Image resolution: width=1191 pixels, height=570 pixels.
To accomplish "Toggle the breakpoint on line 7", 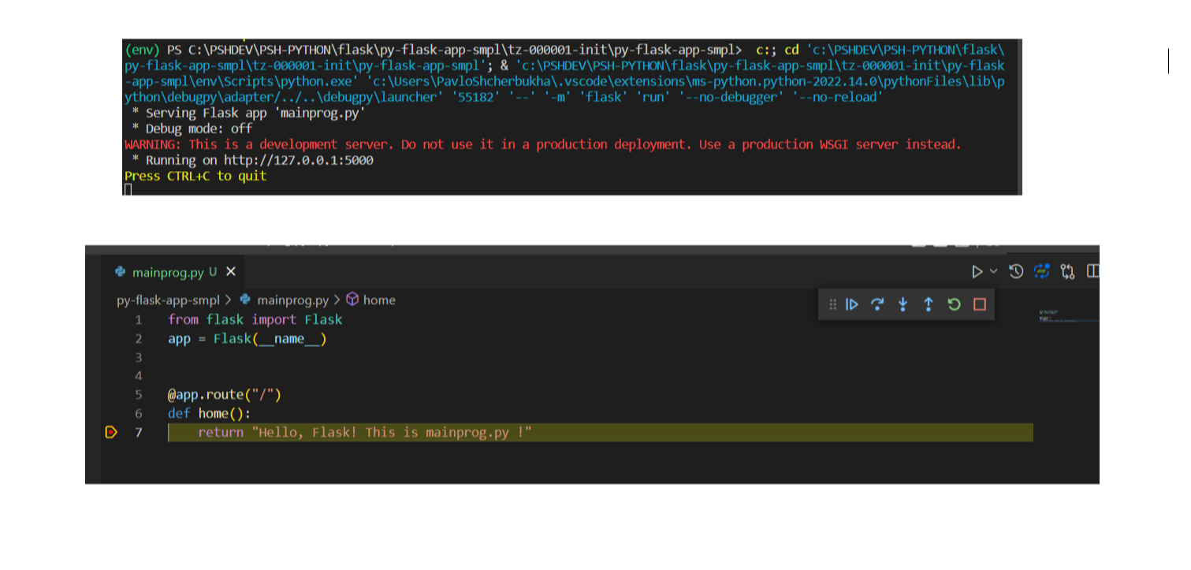I will (x=111, y=432).
